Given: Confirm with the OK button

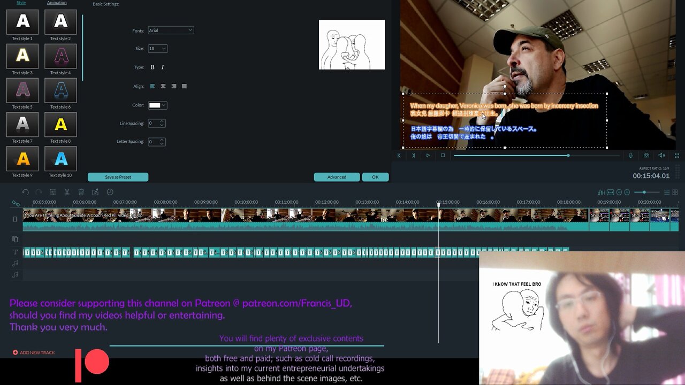Looking at the screenshot, I should point(375,177).
